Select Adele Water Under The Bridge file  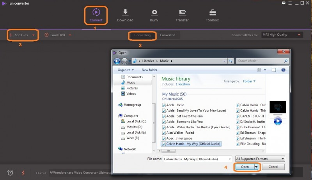[x=196, y=127]
